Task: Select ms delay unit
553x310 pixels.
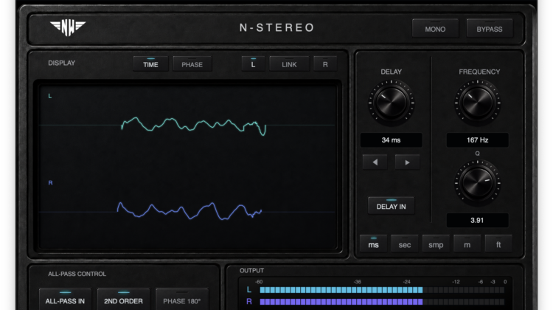Action: 374,244
